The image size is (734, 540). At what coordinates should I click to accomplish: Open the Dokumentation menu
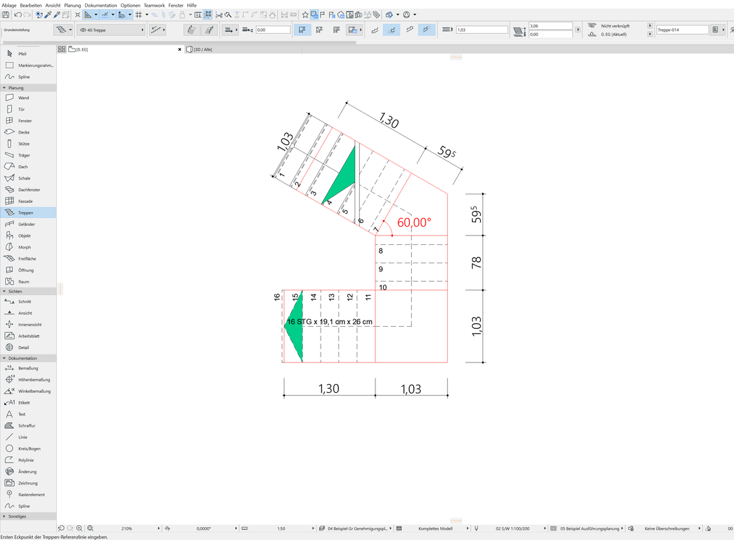(101, 5)
